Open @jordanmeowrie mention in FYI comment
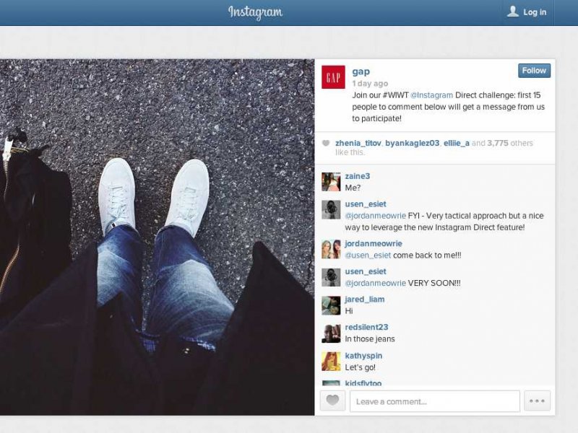This screenshot has height=433, width=578. click(x=375, y=216)
